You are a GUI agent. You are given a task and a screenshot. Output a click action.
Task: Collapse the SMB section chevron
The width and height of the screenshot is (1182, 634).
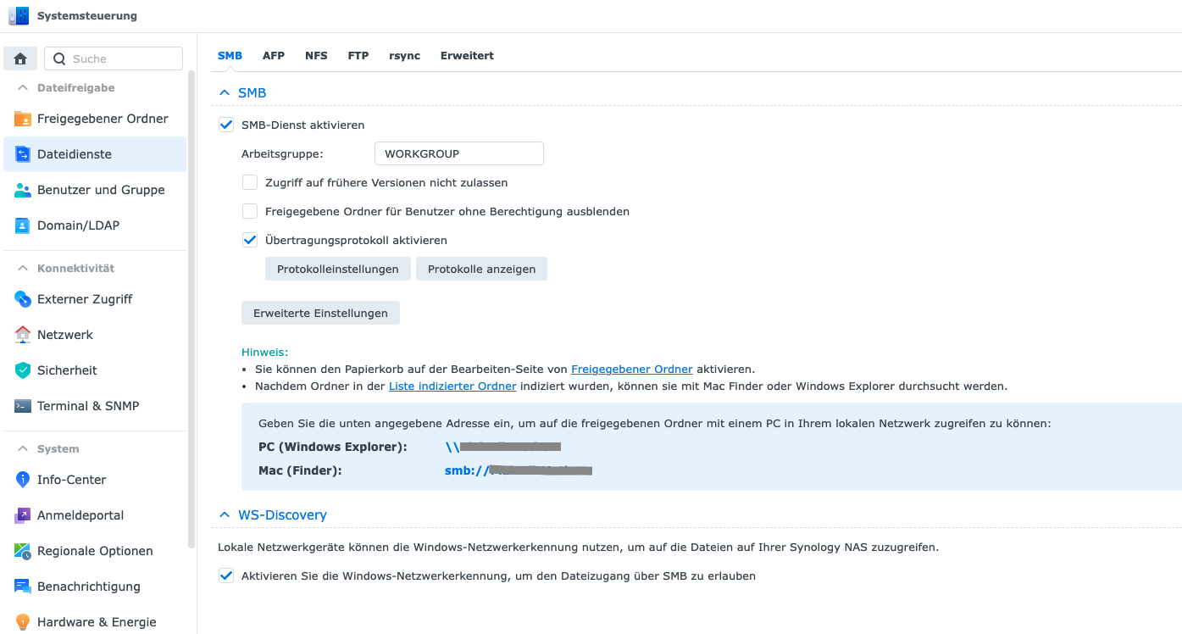(225, 92)
